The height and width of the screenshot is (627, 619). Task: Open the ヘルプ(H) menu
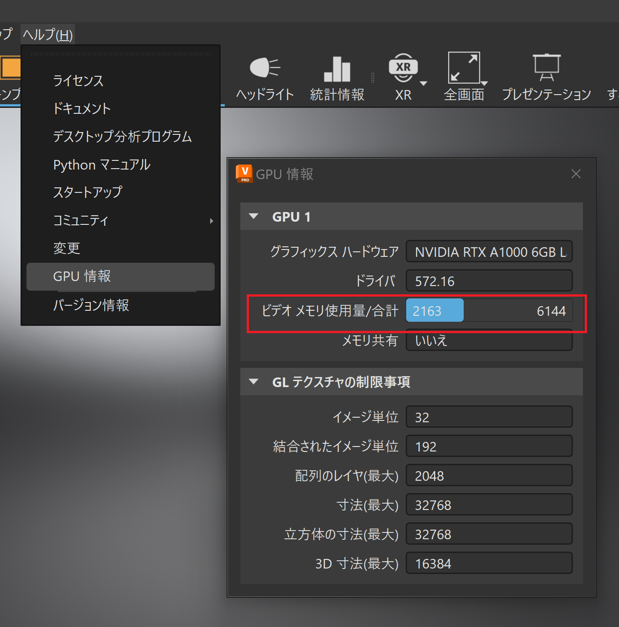click(47, 34)
